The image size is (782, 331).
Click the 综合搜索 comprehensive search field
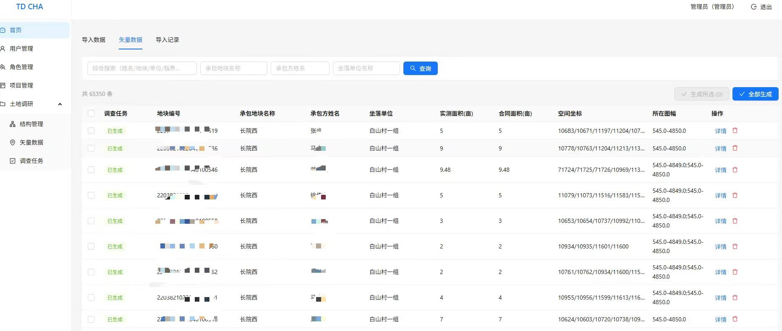pos(142,68)
